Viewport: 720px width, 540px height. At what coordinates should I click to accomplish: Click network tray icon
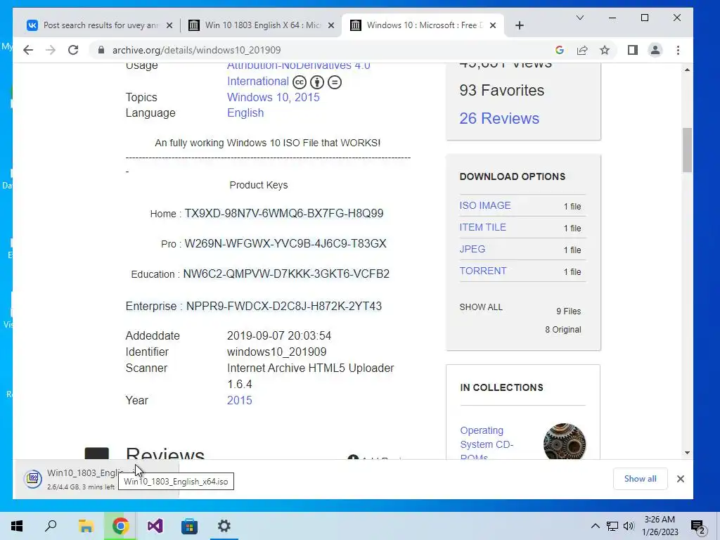tap(612, 526)
